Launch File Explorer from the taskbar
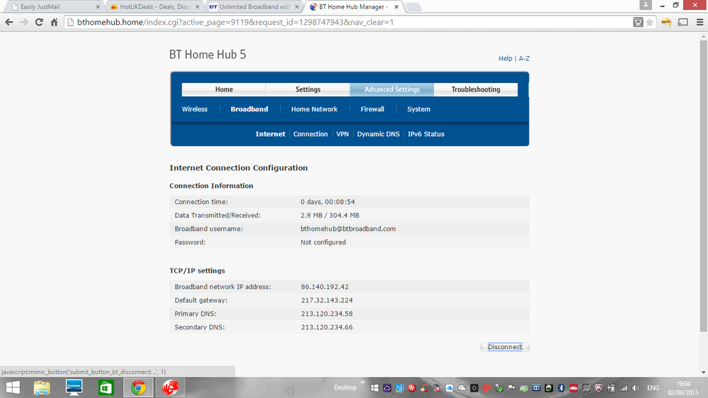 click(x=42, y=387)
